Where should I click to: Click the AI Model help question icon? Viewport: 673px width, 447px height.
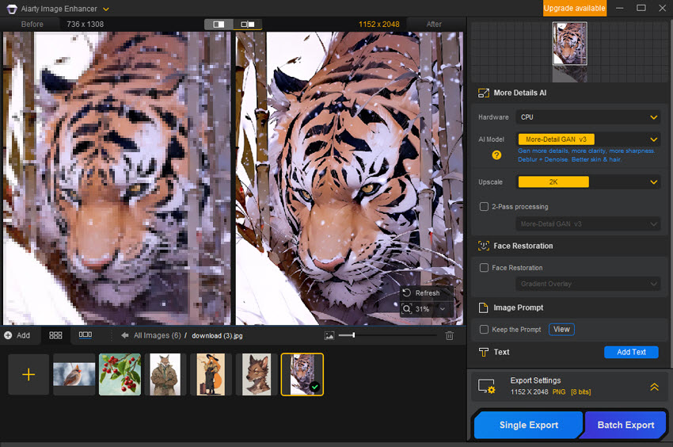point(497,155)
